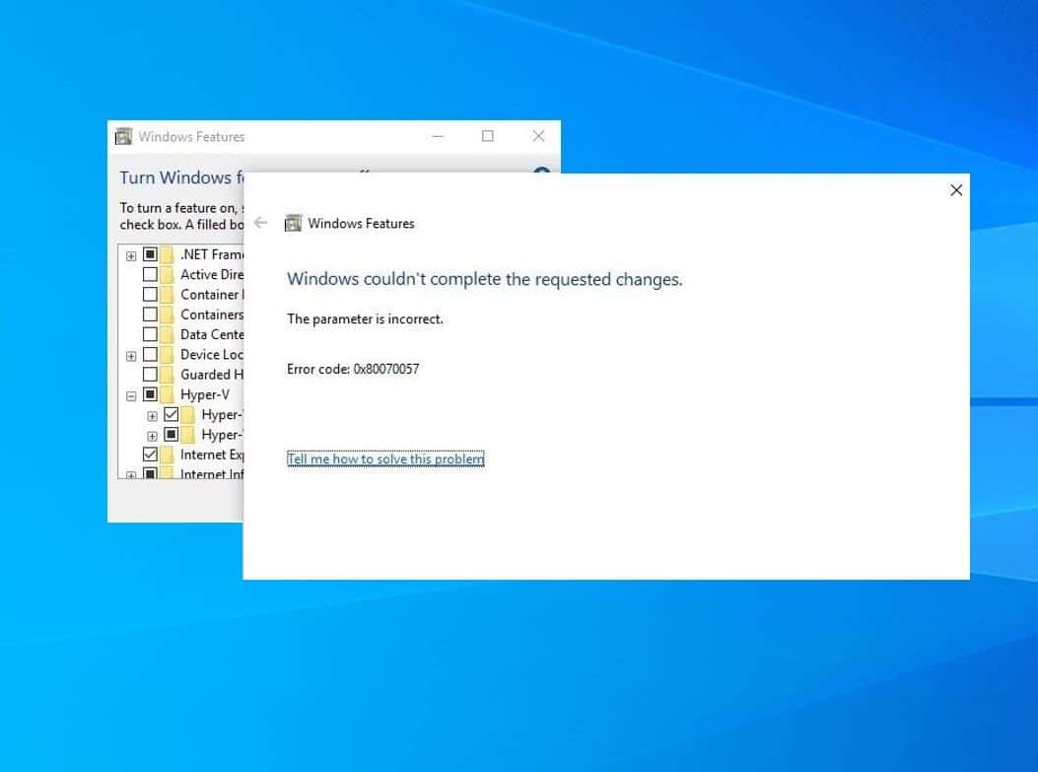This screenshot has width=1038, height=772.
Task: Toggle the .NET Frame… feature checkbox
Action: tap(150, 254)
